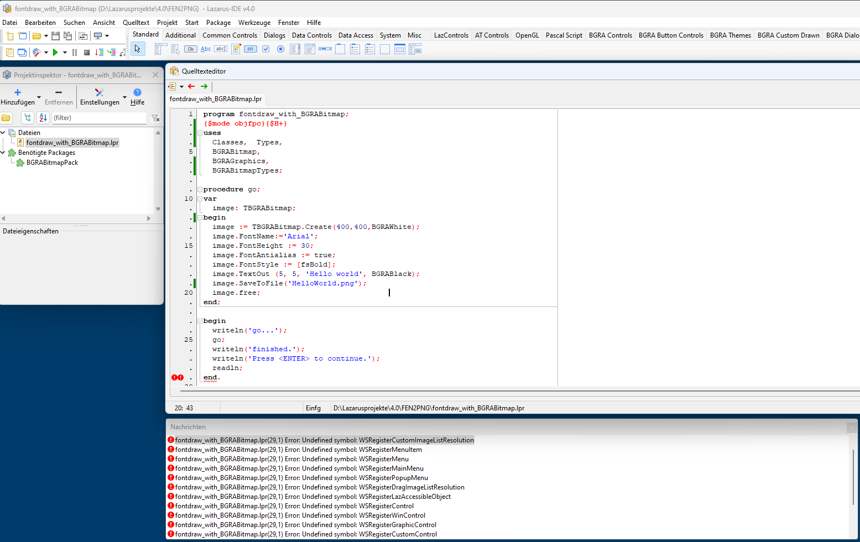
Task: Select the TToggleBox 'on' component
Action: tap(251, 49)
